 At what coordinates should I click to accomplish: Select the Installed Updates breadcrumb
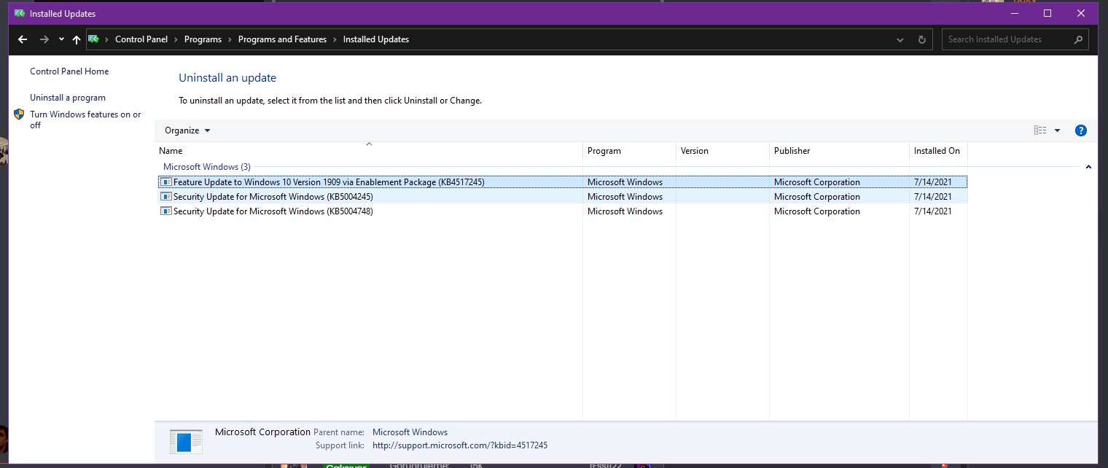[376, 39]
